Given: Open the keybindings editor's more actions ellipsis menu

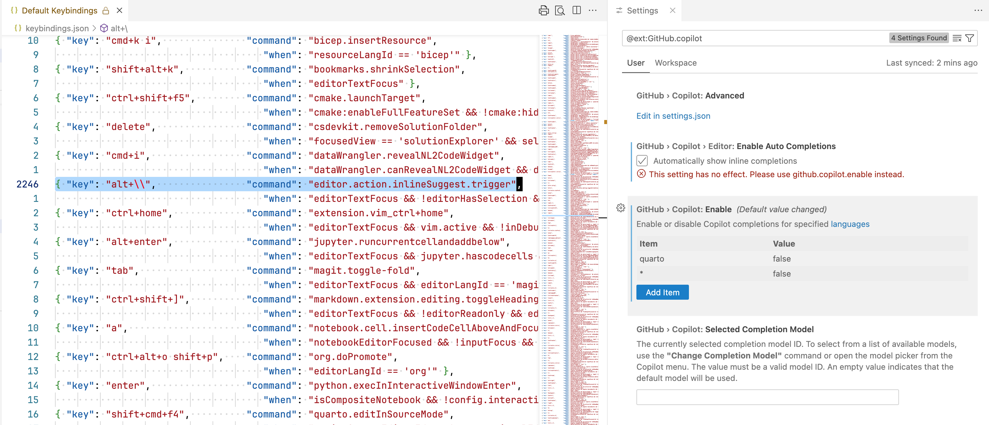Looking at the screenshot, I should [593, 10].
